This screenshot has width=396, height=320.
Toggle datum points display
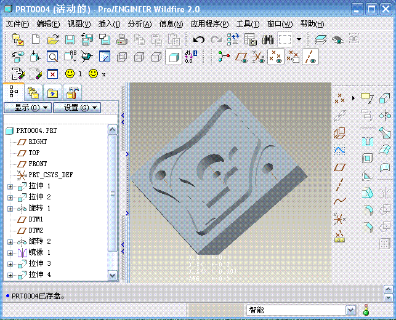coord(275,57)
